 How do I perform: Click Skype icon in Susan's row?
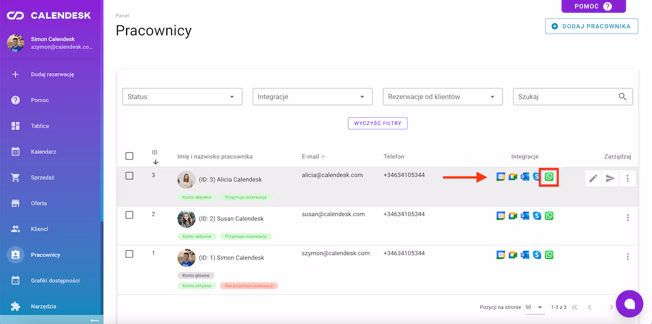click(x=537, y=216)
